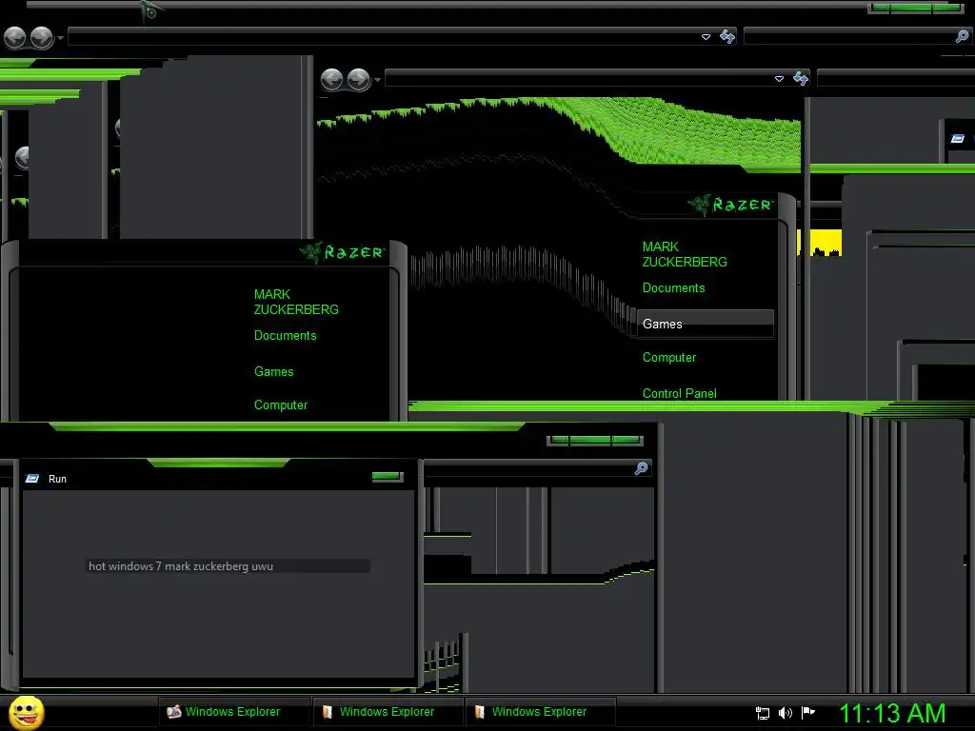Click the magnifier icon in topmost window search

coord(962,36)
